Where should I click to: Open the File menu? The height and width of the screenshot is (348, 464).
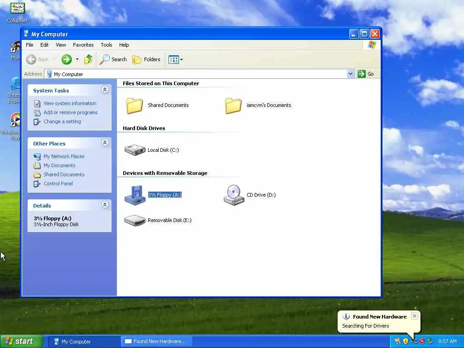29,45
